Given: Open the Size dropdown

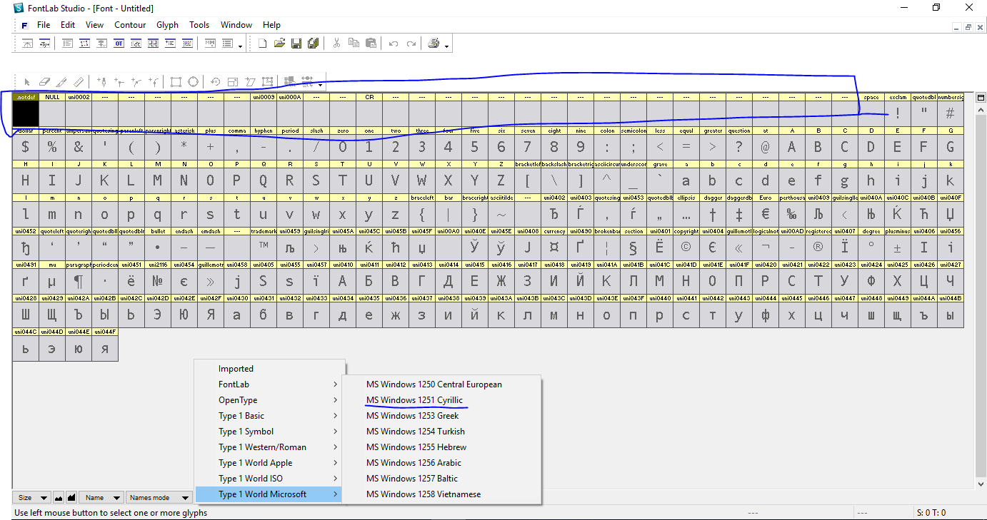Looking at the screenshot, I should [x=32, y=497].
